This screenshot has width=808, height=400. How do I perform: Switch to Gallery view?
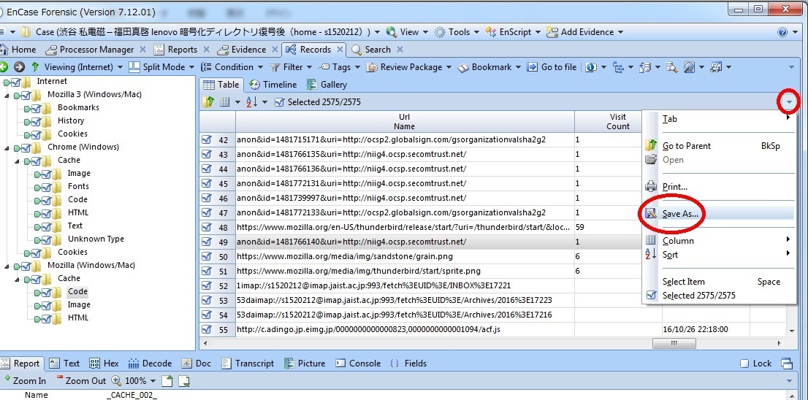tap(327, 85)
